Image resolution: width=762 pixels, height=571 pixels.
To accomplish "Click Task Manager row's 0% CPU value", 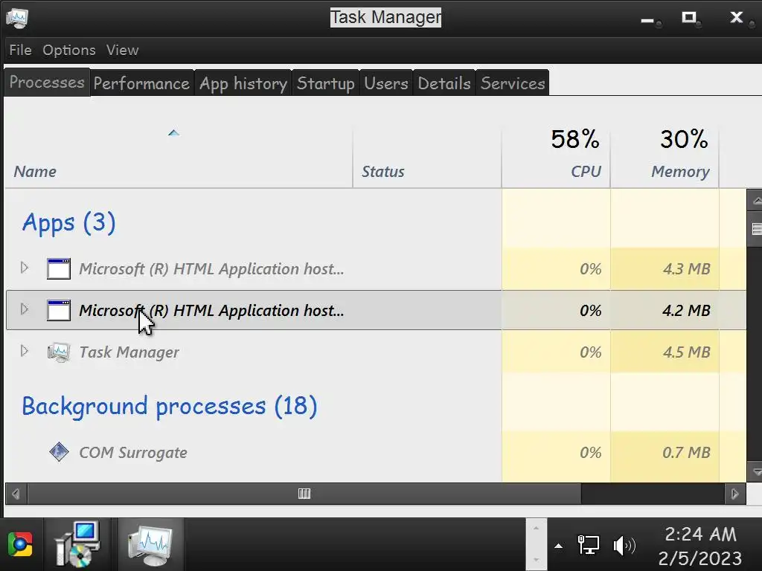I will pos(590,352).
